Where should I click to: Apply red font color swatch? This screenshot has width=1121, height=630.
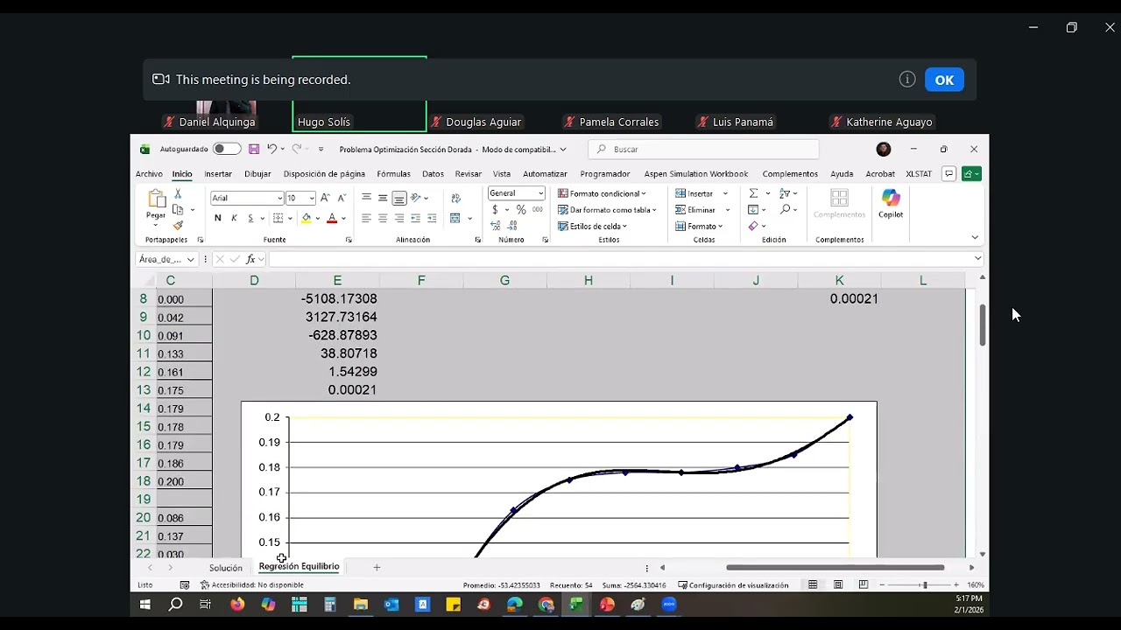point(332,219)
